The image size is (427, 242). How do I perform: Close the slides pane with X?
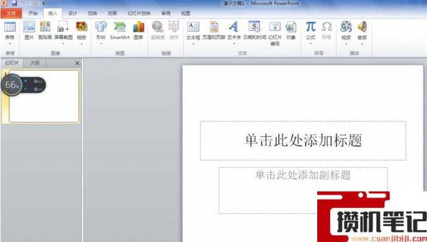click(x=77, y=63)
